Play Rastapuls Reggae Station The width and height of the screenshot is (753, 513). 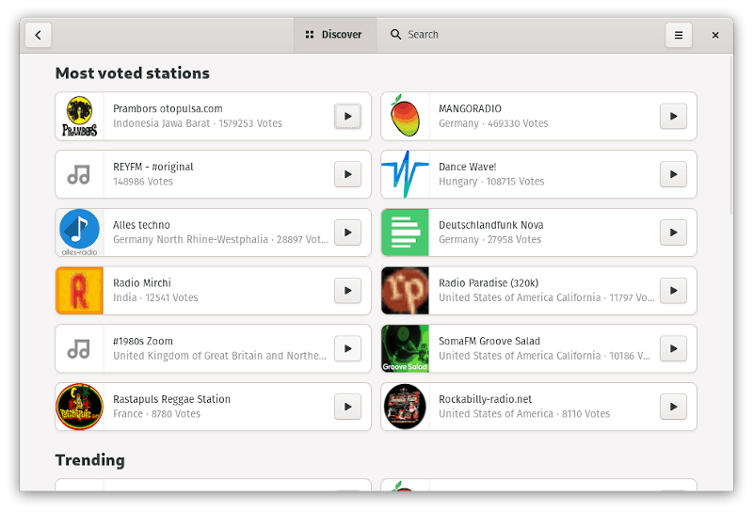tap(347, 407)
